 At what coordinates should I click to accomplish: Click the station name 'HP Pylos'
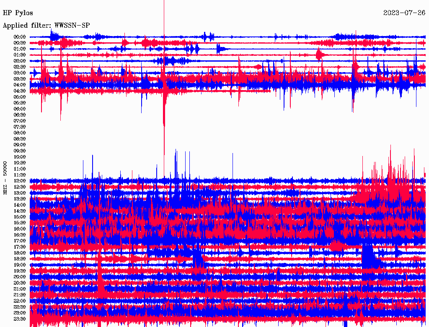18,13
